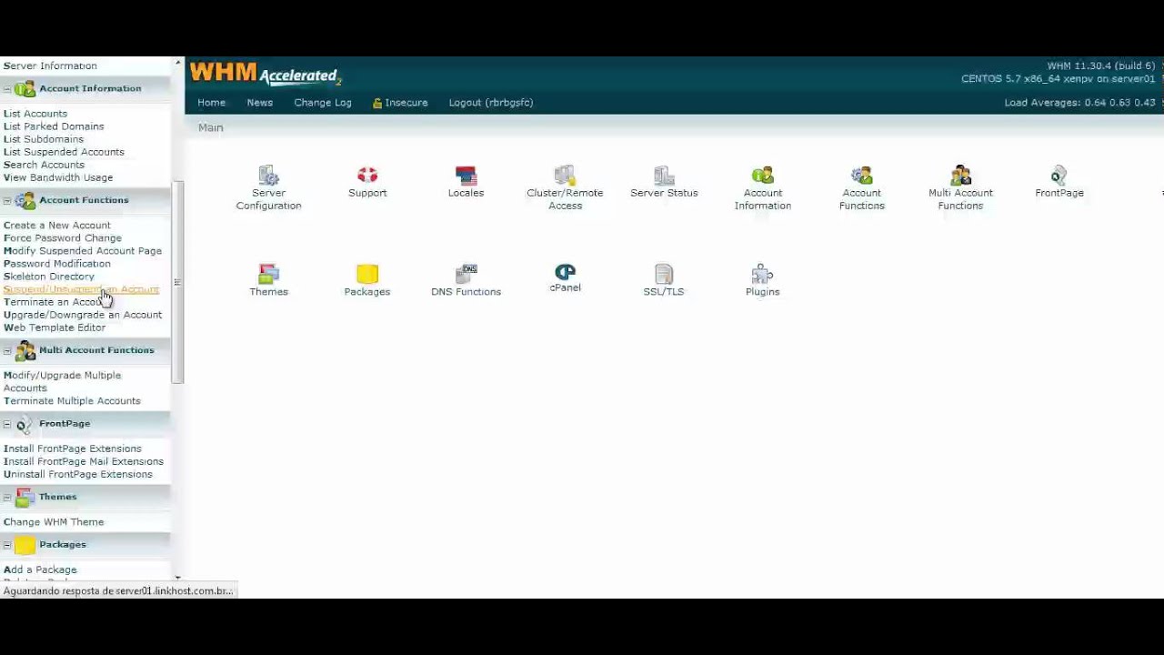Click Logout (rbrbgsfc)
The image size is (1164, 655).
490,103
